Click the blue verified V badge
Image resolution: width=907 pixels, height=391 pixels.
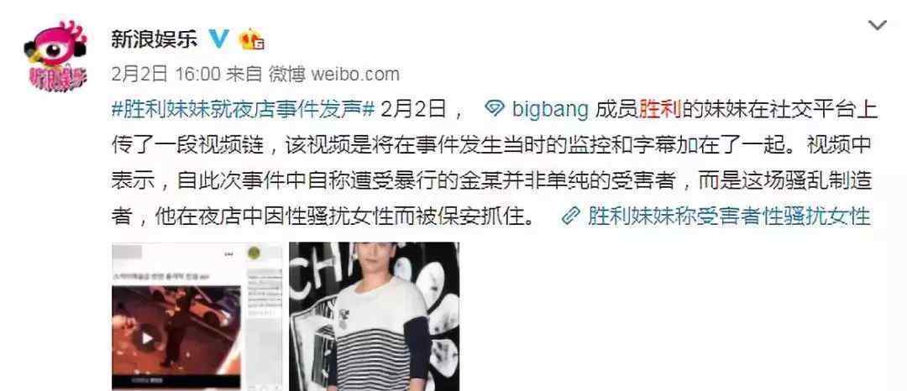219,39
